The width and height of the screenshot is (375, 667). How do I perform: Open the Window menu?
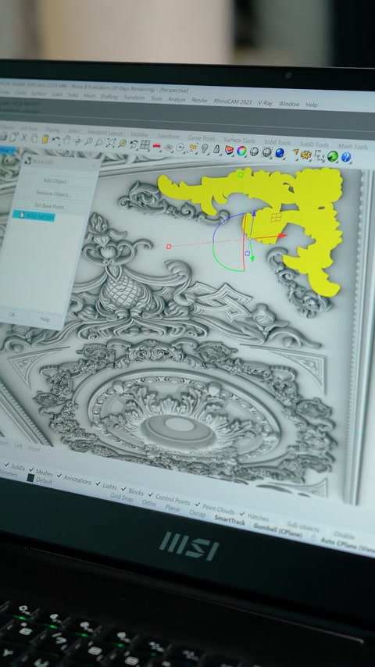coord(289,104)
